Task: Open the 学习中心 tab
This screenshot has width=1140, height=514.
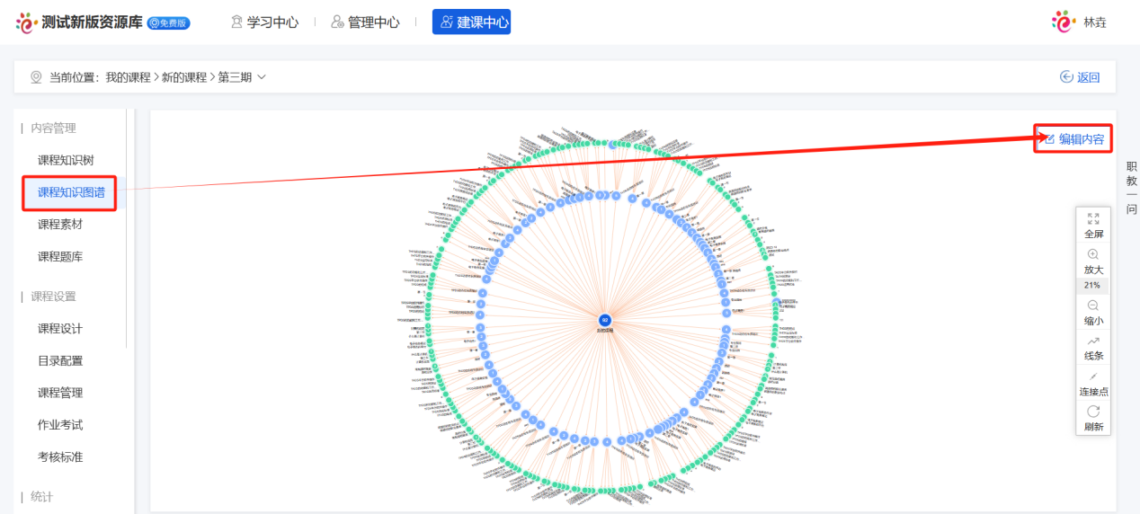Action: [263, 22]
